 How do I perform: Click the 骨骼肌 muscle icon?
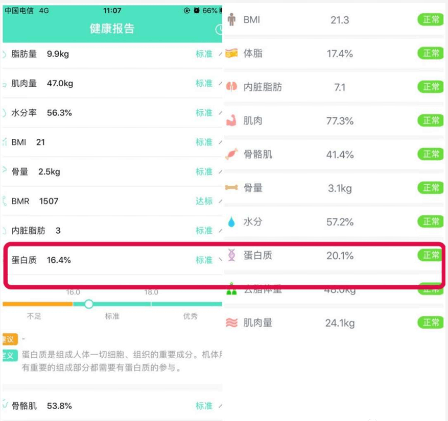pos(232,154)
